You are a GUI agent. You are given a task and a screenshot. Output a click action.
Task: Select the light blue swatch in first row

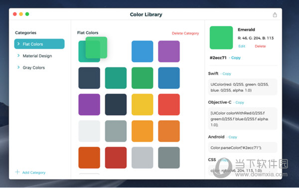click(142, 51)
